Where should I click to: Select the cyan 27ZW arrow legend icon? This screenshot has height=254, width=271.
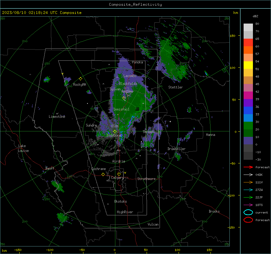click(x=248, y=190)
